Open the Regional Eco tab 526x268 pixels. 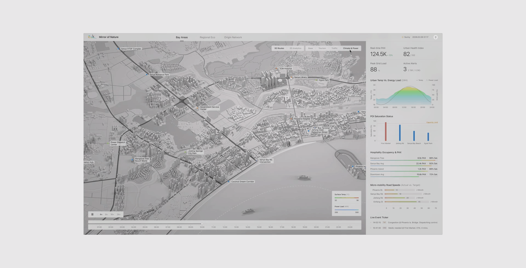[x=207, y=37]
